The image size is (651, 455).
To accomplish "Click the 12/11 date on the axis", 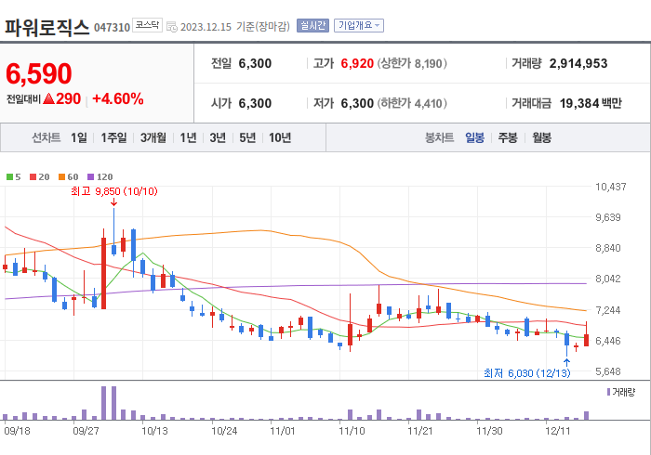I will (558, 431).
